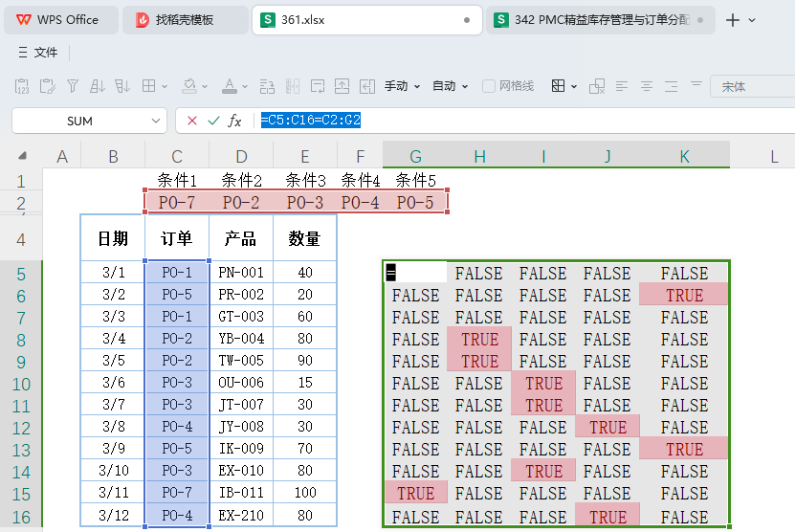Click the table borders grid icon
Viewport: 795px width, 532px height.
pos(148,86)
